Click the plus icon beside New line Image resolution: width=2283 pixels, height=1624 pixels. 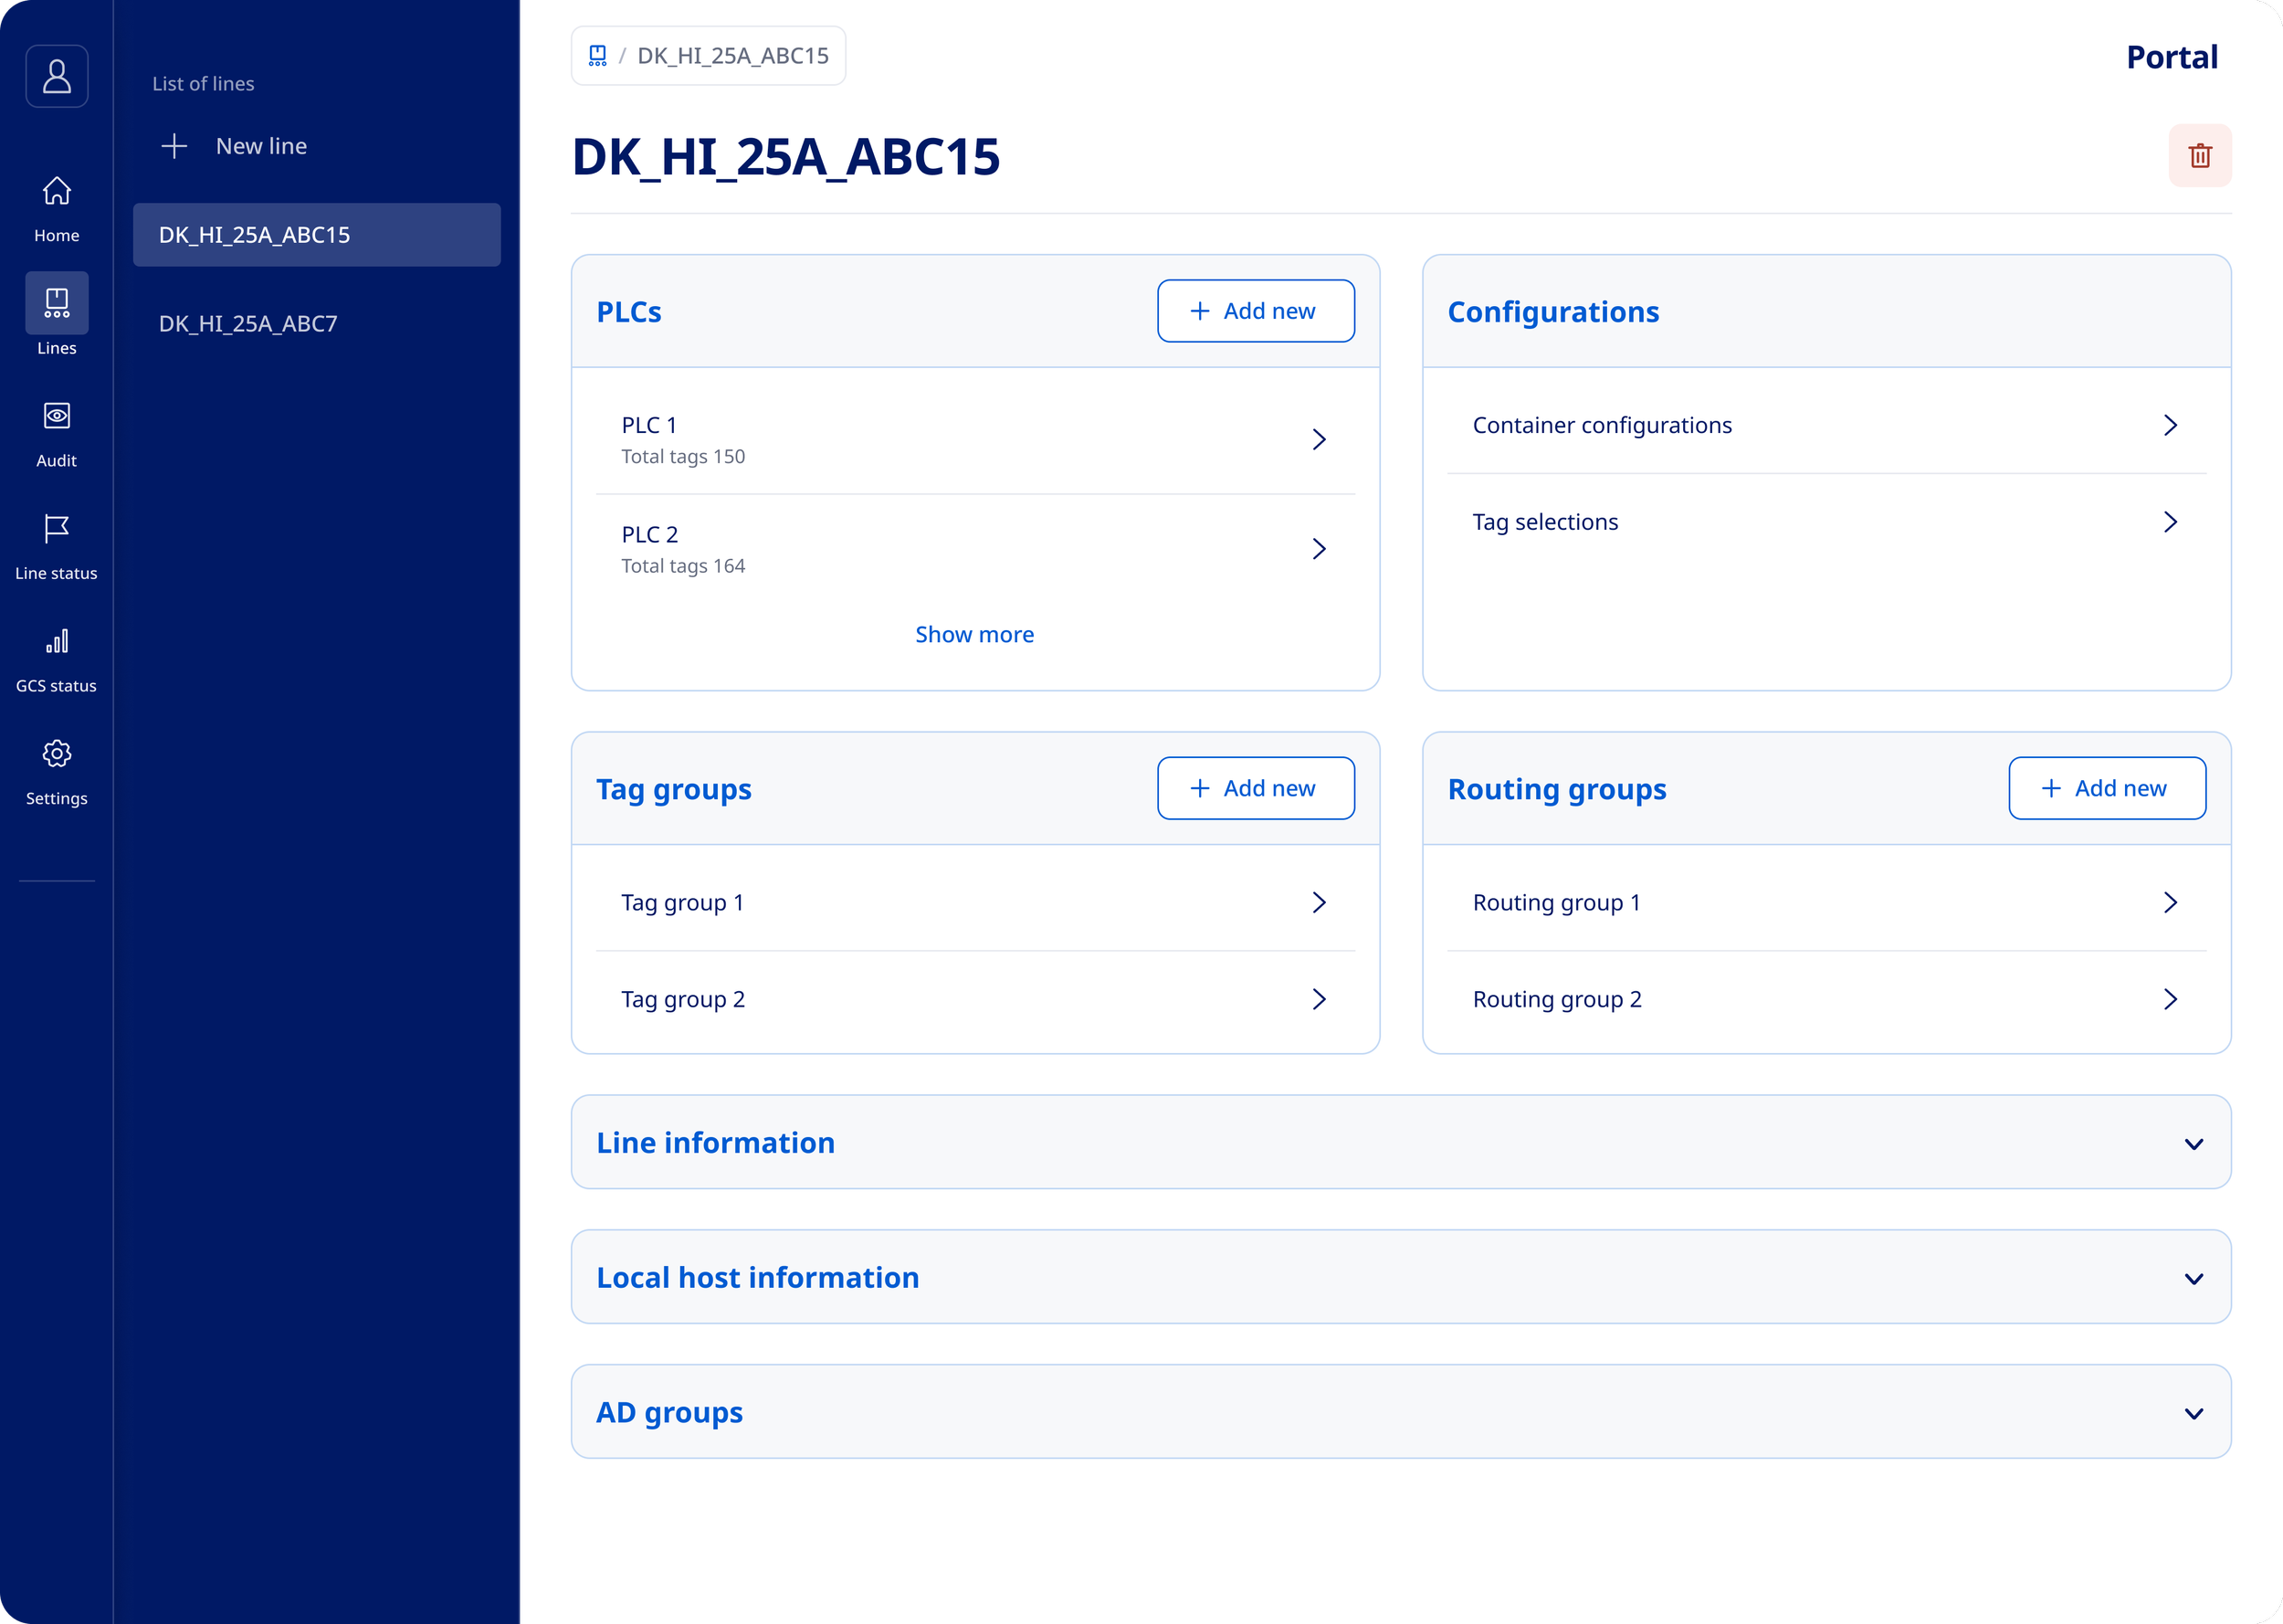point(174,146)
